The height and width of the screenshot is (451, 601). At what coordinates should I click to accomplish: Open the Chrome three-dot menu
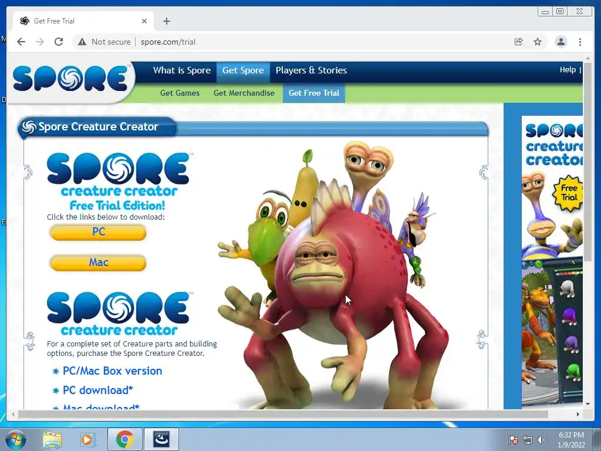point(580,42)
